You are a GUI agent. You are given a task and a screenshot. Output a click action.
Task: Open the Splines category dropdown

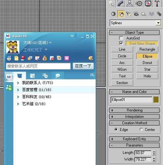pos(158,23)
